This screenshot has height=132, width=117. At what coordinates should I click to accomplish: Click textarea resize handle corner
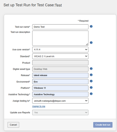(x=87, y=44)
